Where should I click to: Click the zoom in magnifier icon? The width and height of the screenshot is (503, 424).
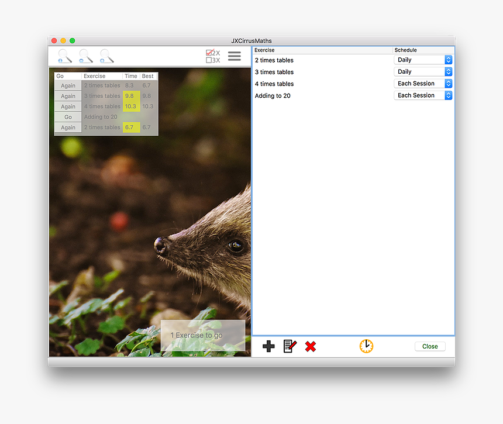coord(106,56)
